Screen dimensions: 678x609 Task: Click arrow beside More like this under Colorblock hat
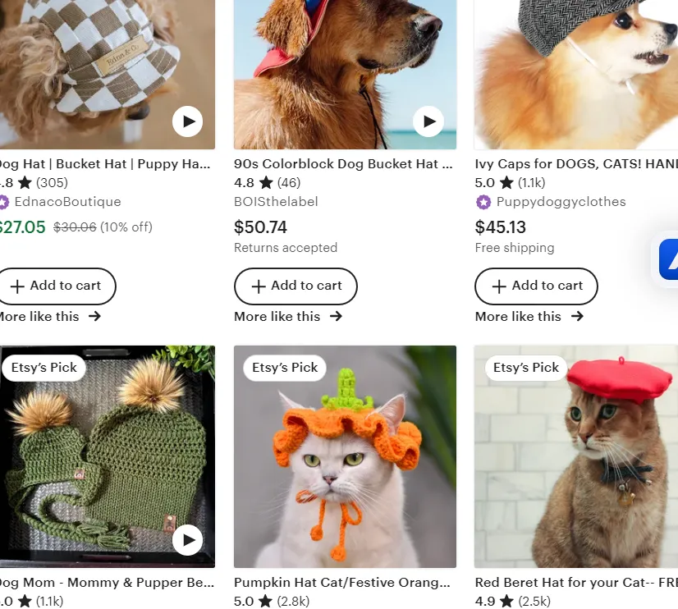coord(337,316)
